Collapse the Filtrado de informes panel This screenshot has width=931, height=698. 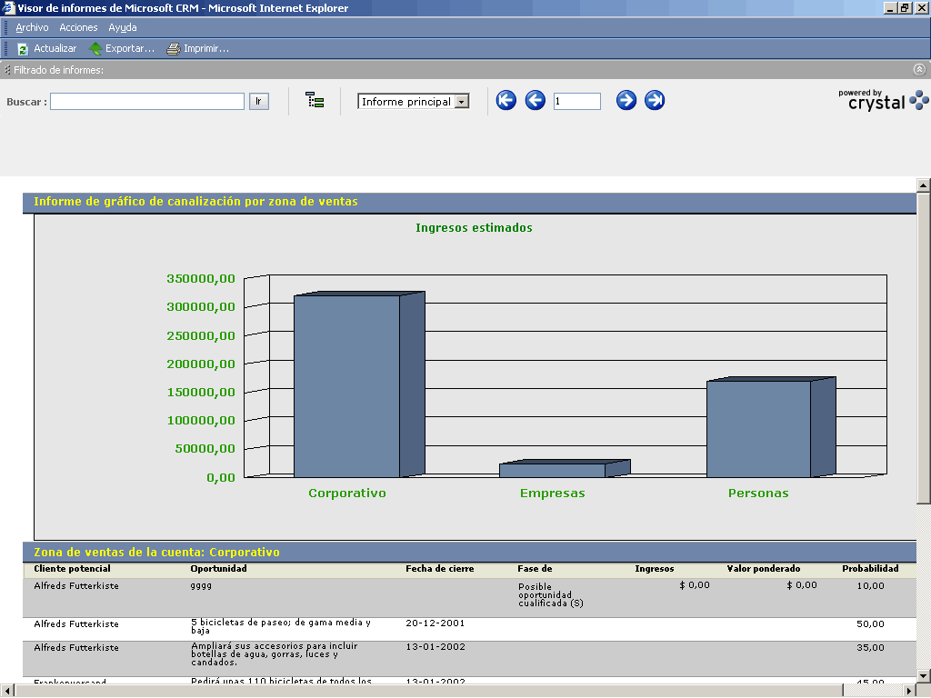click(x=919, y=69)
